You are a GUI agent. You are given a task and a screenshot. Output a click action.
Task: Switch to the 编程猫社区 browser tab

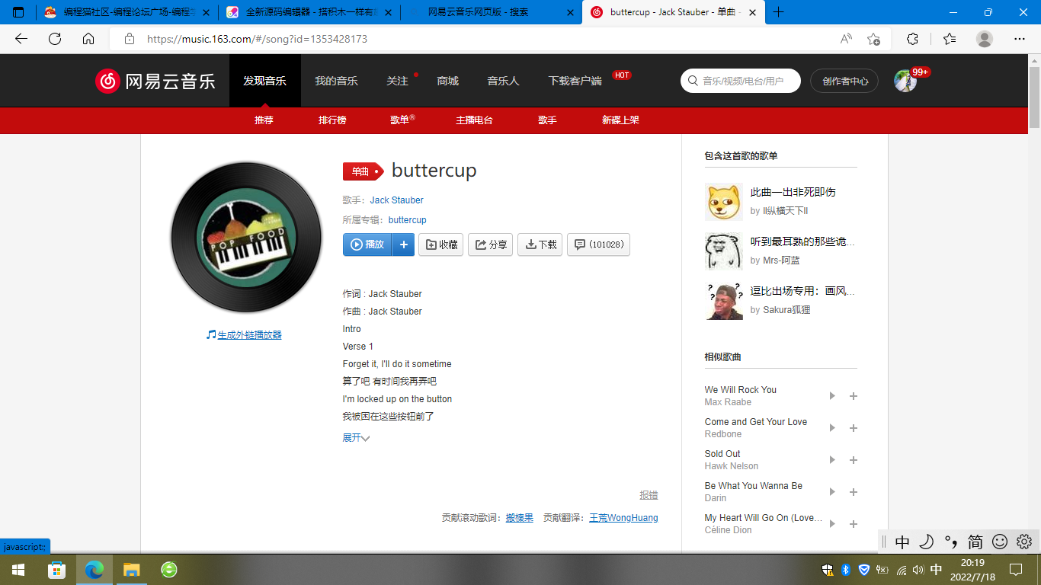tap(126, 12)
